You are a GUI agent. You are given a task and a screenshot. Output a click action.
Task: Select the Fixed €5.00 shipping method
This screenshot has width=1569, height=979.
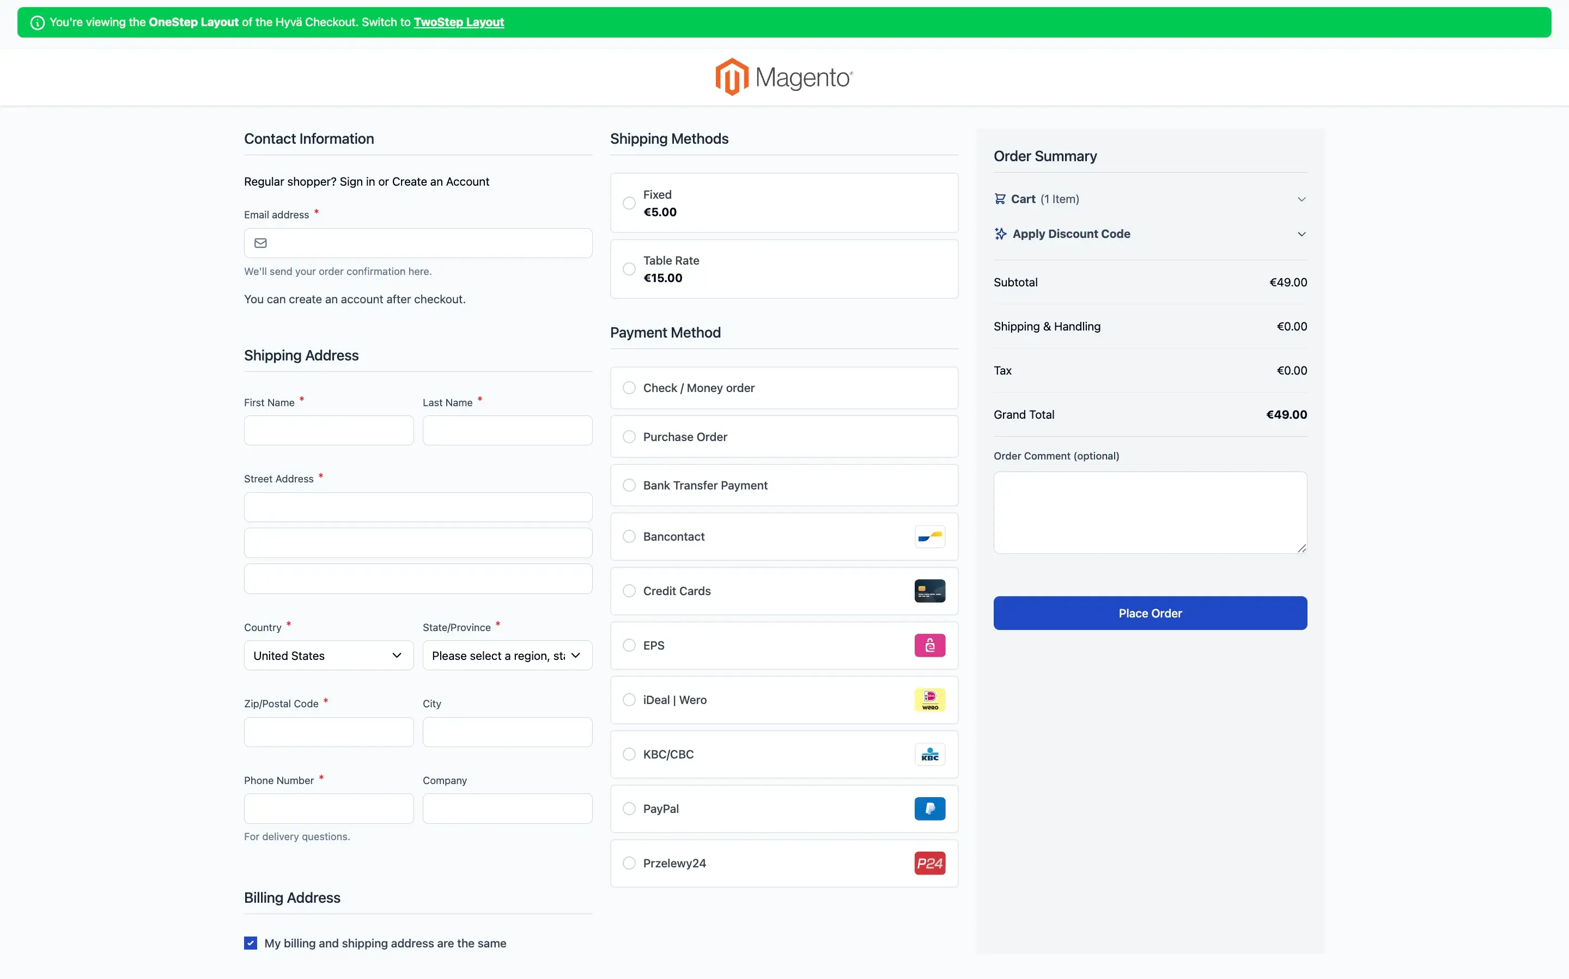[x=629, y=203]
